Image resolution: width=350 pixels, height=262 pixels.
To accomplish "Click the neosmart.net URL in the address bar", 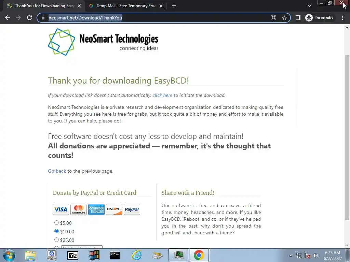I will pos(85,18).
